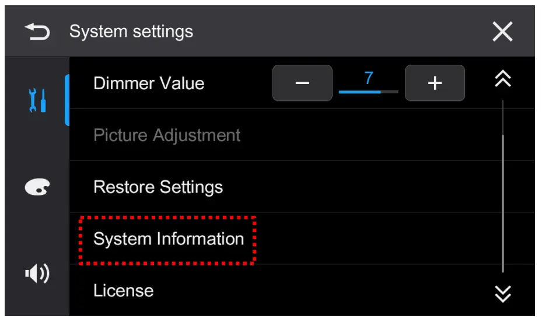Switch to the palette theme tab
The width and height of the screenshot is (542, 322).
pos(37,187)
